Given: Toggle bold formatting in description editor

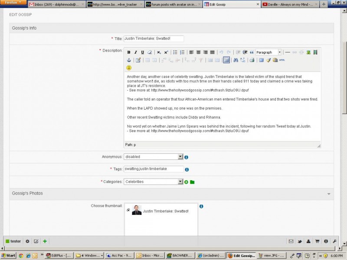Looking at the screenshot, I should pos(128,52).
